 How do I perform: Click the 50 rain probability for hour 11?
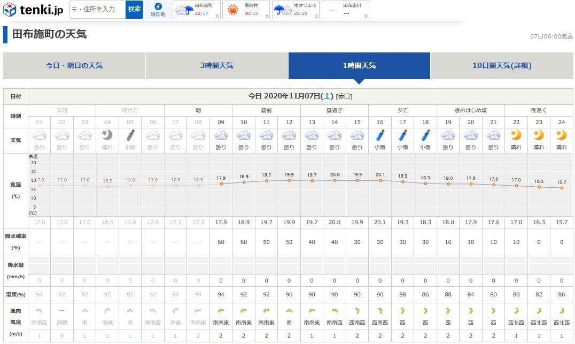pos(266,242)
